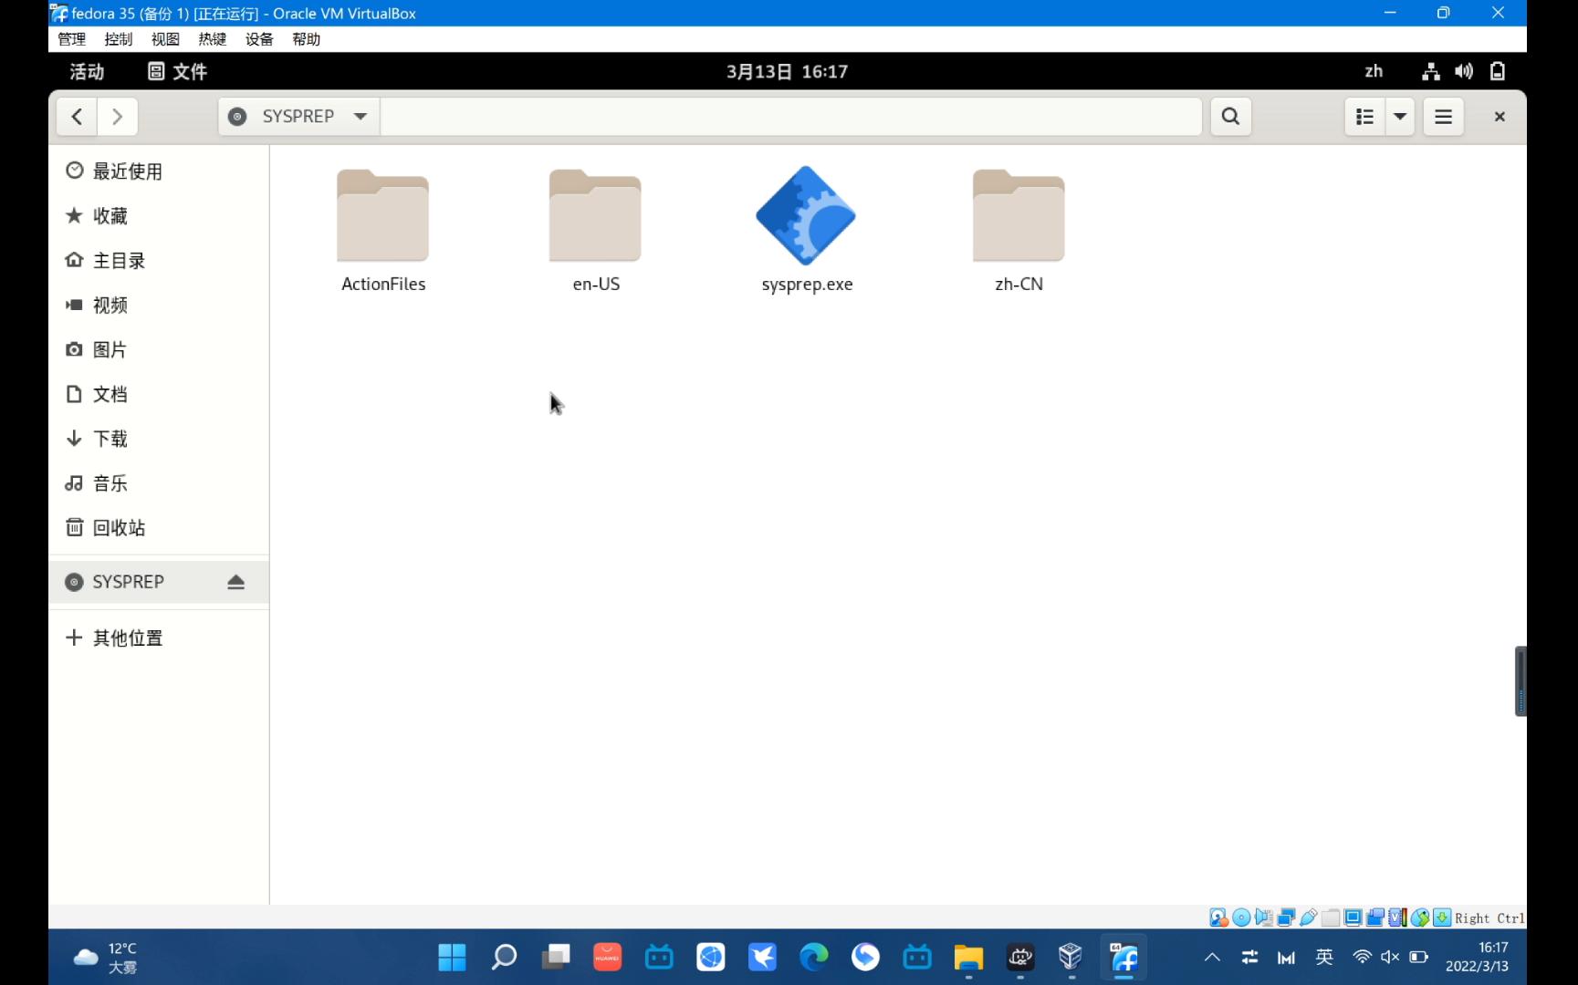Go forward with the right arrow button
The height and width of the screenshot is (985, 1578).
118,116
